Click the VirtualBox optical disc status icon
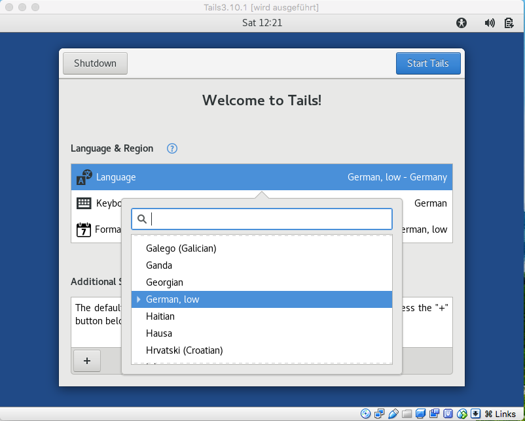The image size is (525, 421). tap(365, 414)
